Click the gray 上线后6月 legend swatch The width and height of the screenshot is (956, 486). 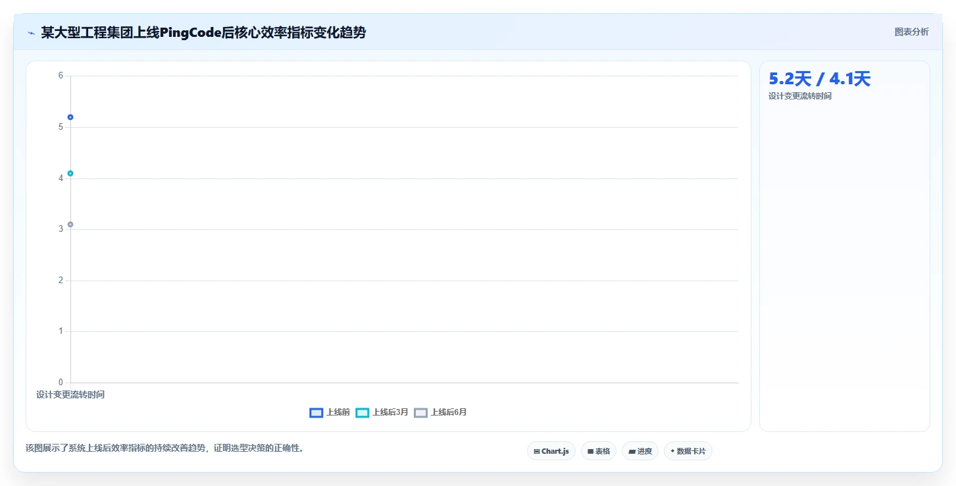[x=421, y=413]
